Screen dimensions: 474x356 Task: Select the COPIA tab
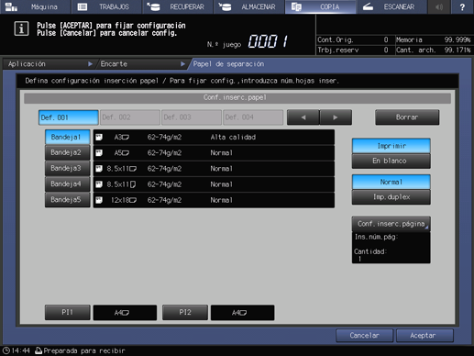click(x=320, y=6)
